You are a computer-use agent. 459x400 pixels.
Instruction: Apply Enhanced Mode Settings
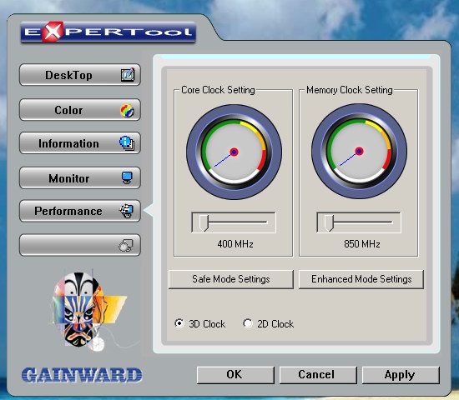click(x=361, y=279)
